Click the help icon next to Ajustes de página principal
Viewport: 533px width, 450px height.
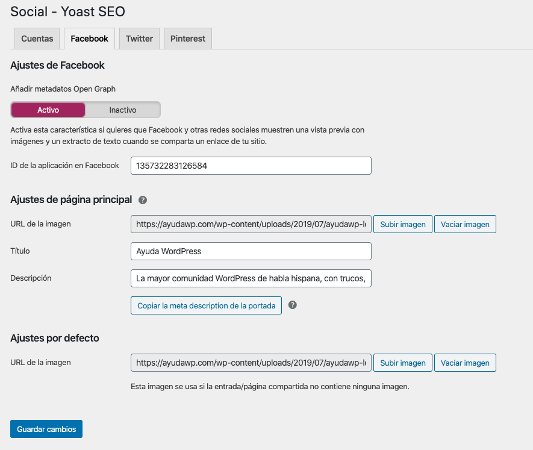pos(142,199)
